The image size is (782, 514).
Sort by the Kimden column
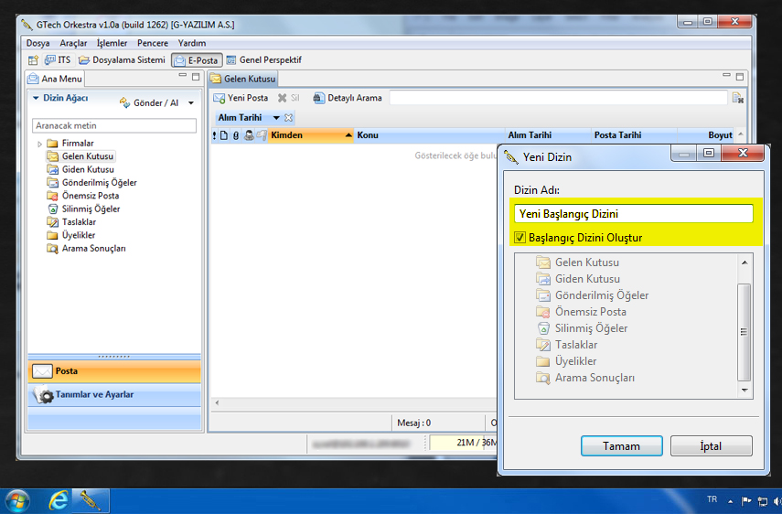[x=311, y=135]
